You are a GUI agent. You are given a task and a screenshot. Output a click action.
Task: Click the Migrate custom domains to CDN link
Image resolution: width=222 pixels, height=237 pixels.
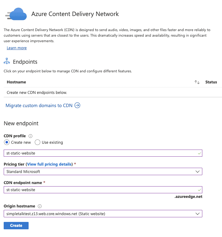click(x=39, y=106)
